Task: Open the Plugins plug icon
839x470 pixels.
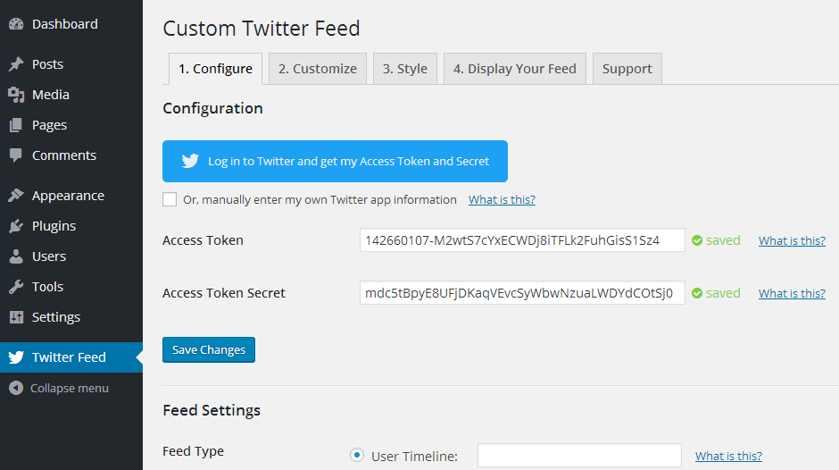Action: coord(16,226)
